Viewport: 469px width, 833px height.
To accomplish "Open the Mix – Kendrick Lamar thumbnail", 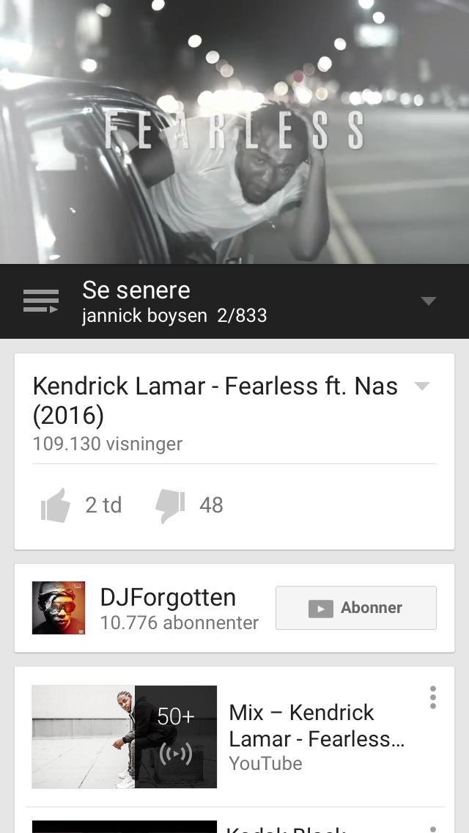I will pos(125,737).
